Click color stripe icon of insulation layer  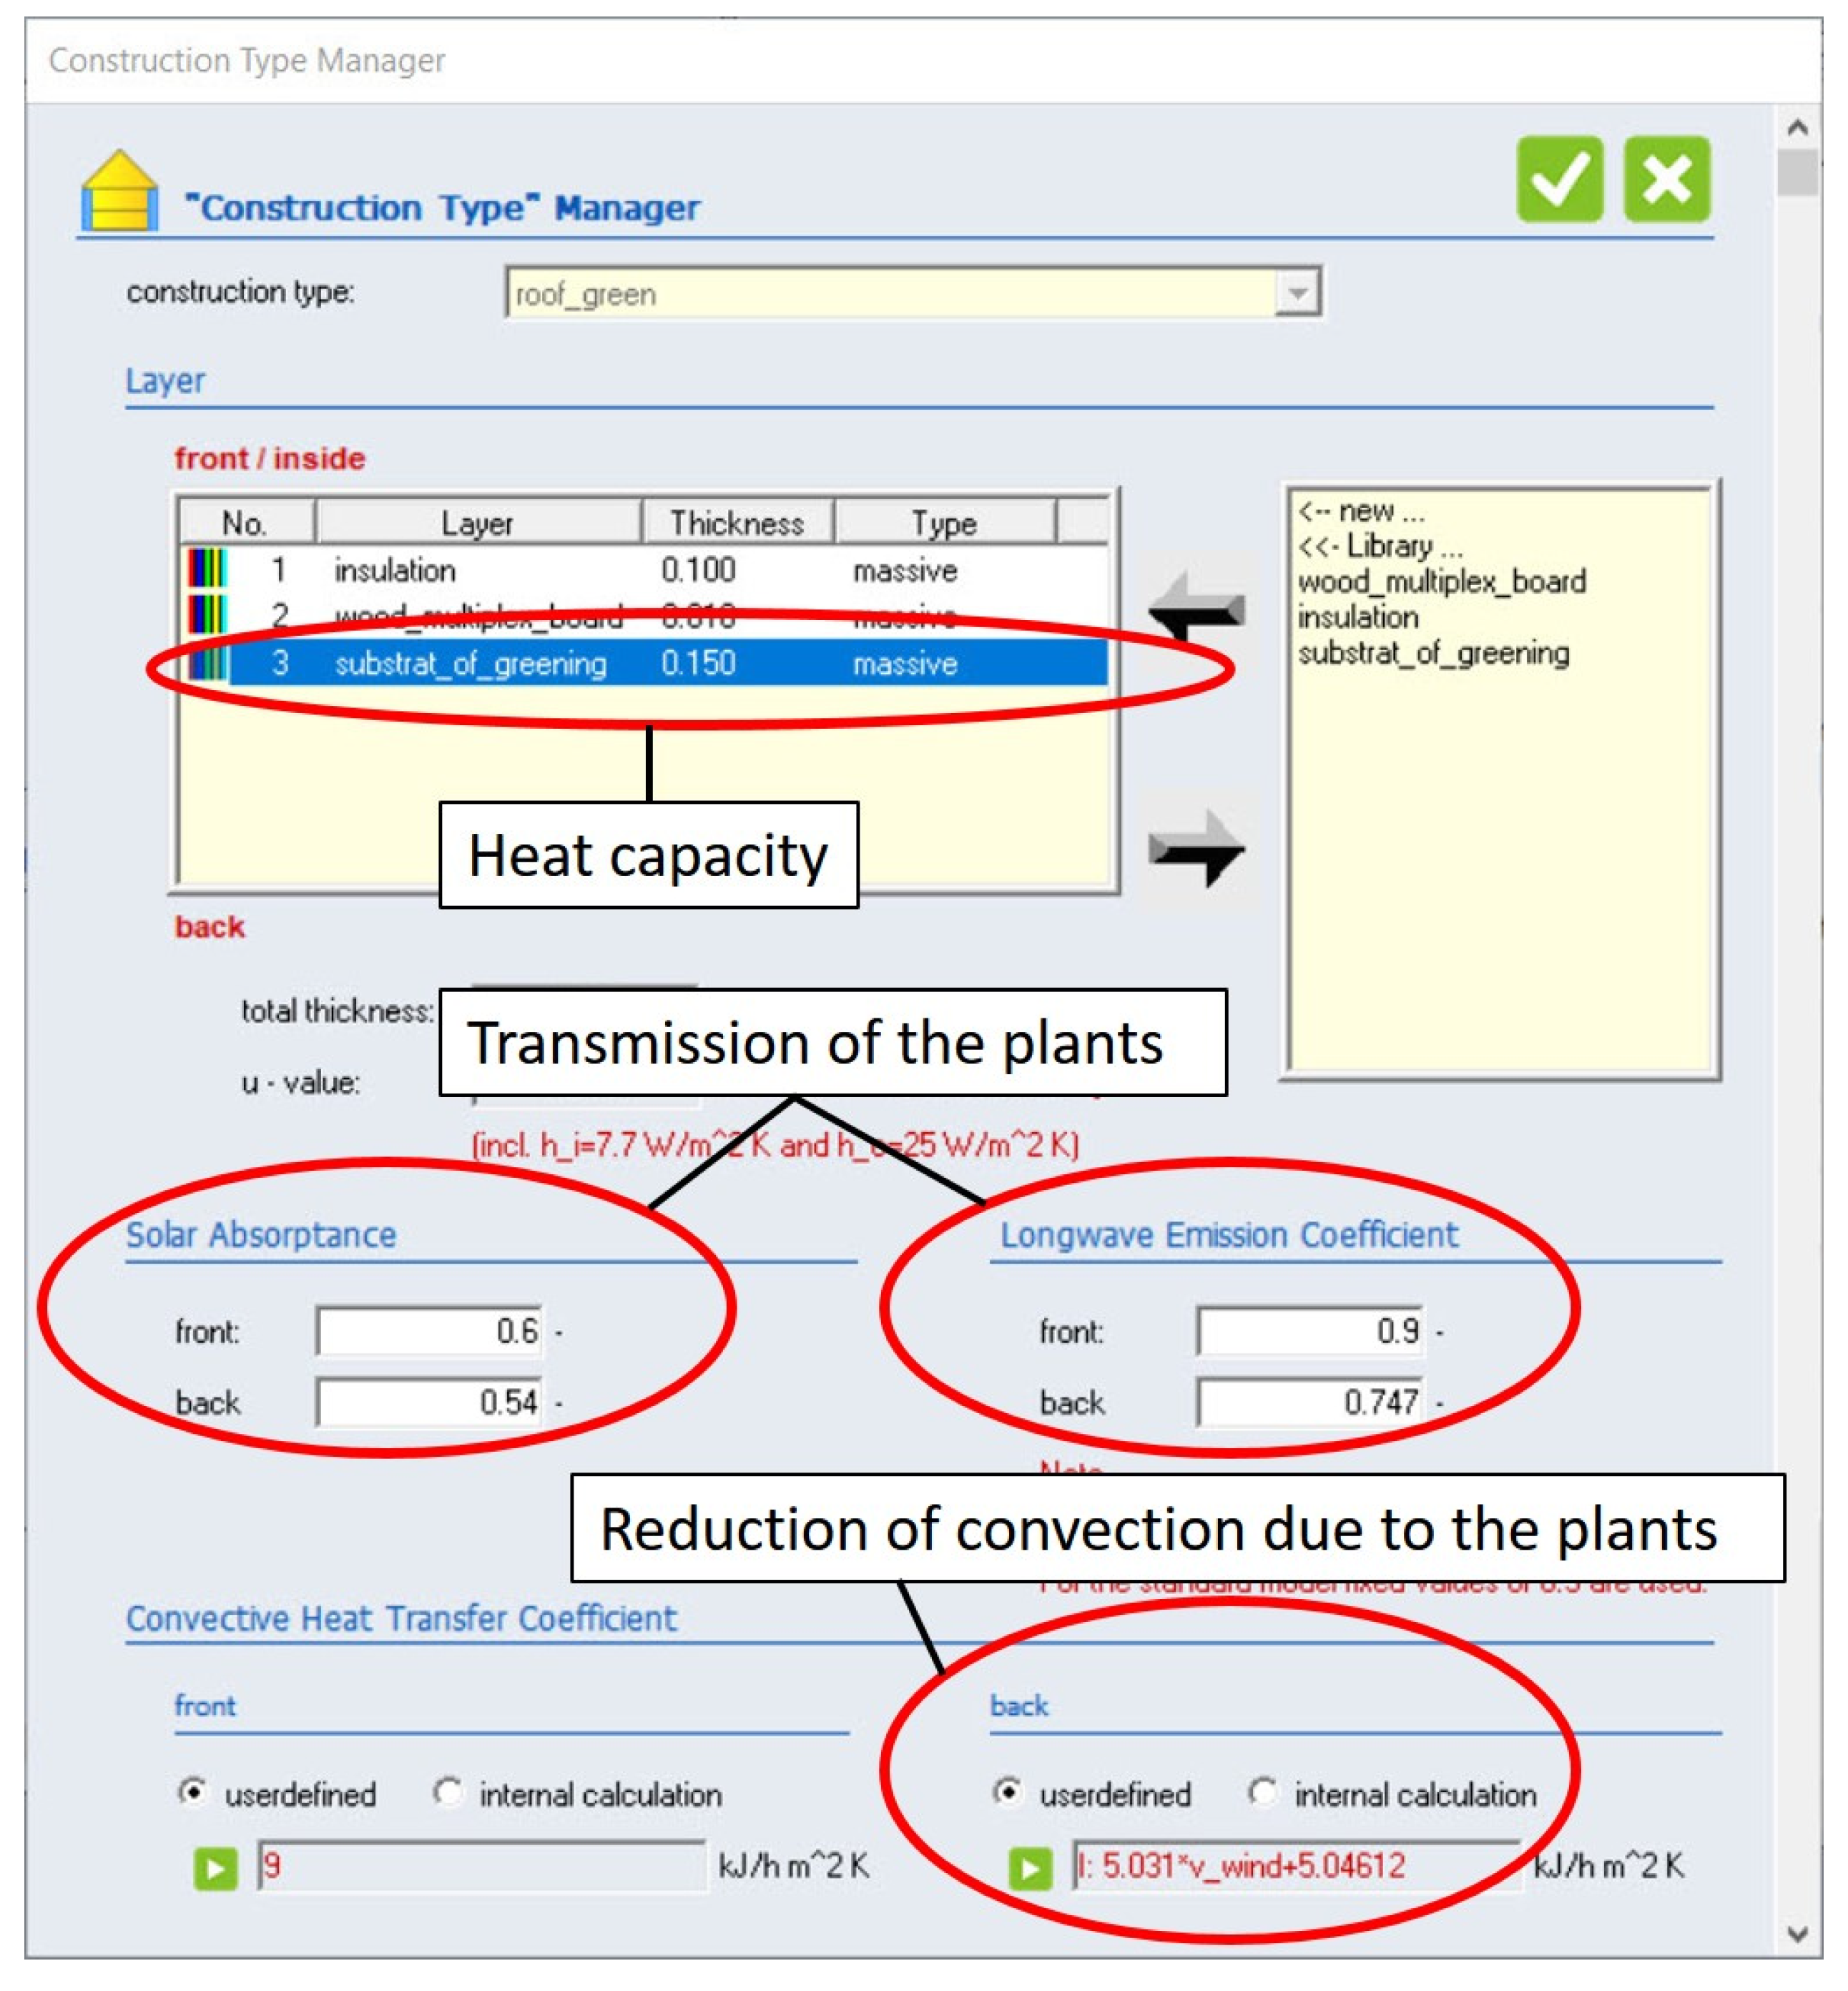click(207, 569)
